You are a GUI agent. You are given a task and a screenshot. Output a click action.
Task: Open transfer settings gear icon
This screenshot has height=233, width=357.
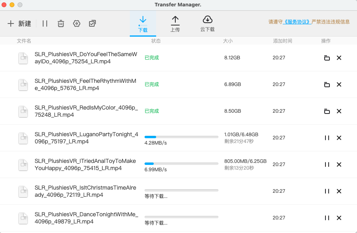click(x=77, y=23)
